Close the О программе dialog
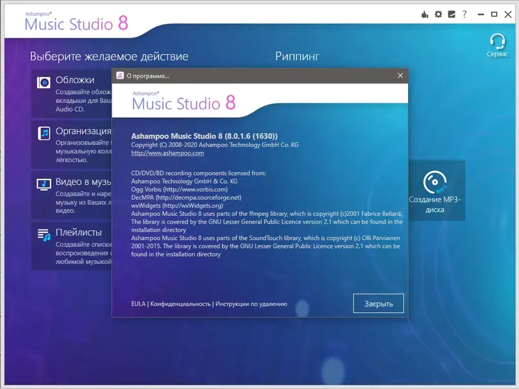The width and height of the screenshot is (519, 389). coord(400,75)
